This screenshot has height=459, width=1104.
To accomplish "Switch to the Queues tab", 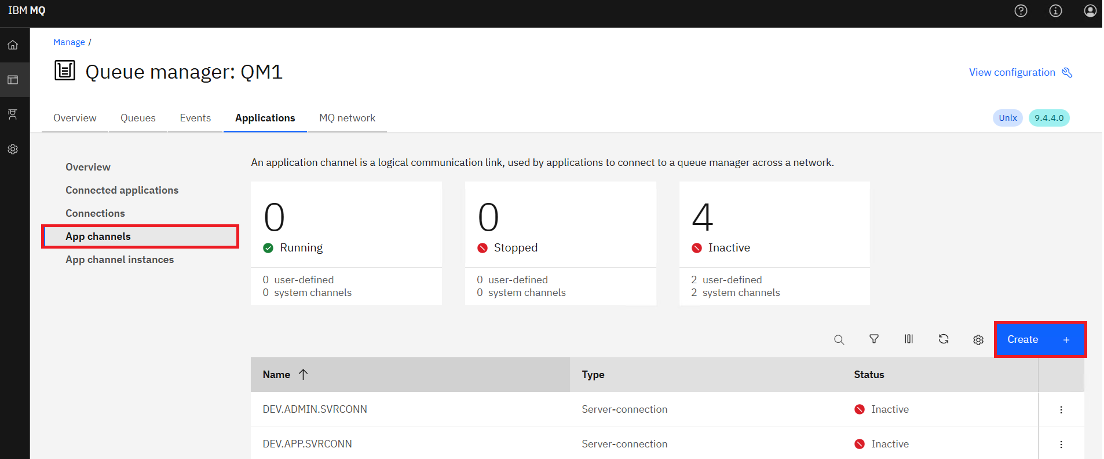I will (138, 118).
